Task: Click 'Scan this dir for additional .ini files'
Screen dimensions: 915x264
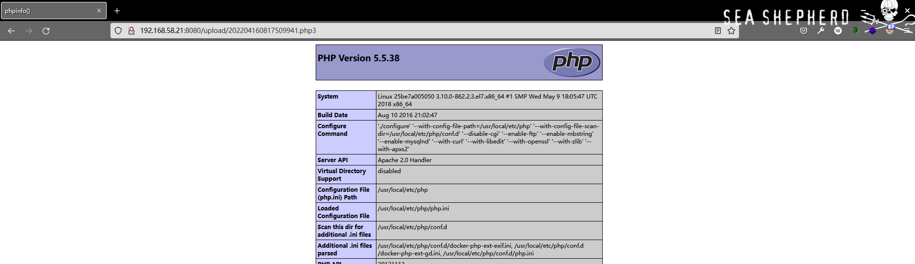Action: [344, 231]
